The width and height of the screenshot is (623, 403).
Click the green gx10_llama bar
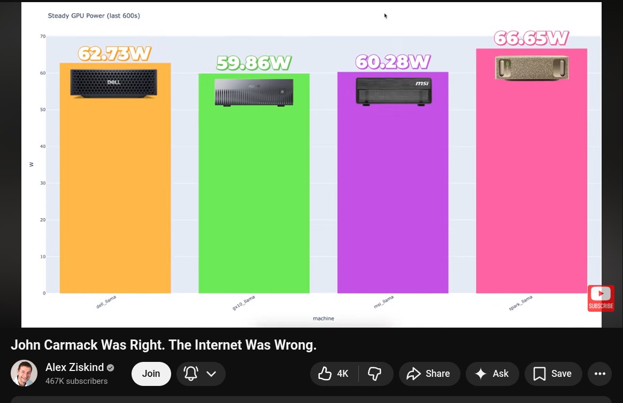pyautogui.click(x=254, y=183)
